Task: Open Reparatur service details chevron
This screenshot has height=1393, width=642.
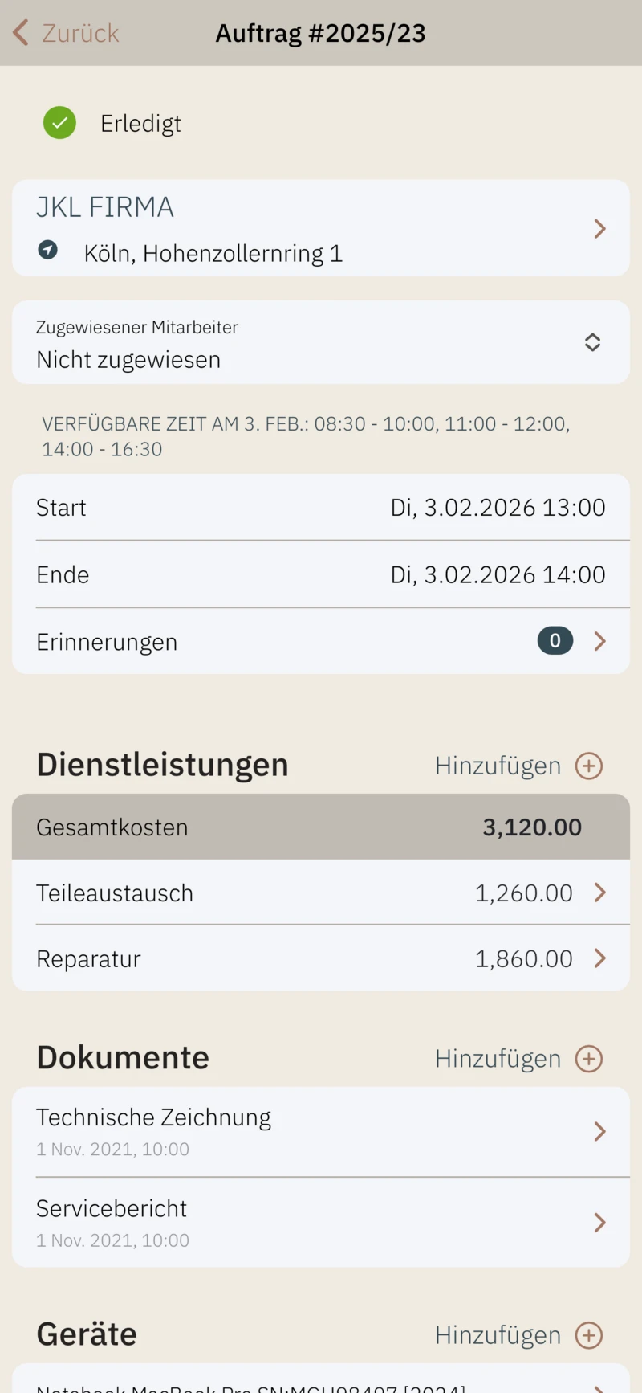Action: point(599,958)
